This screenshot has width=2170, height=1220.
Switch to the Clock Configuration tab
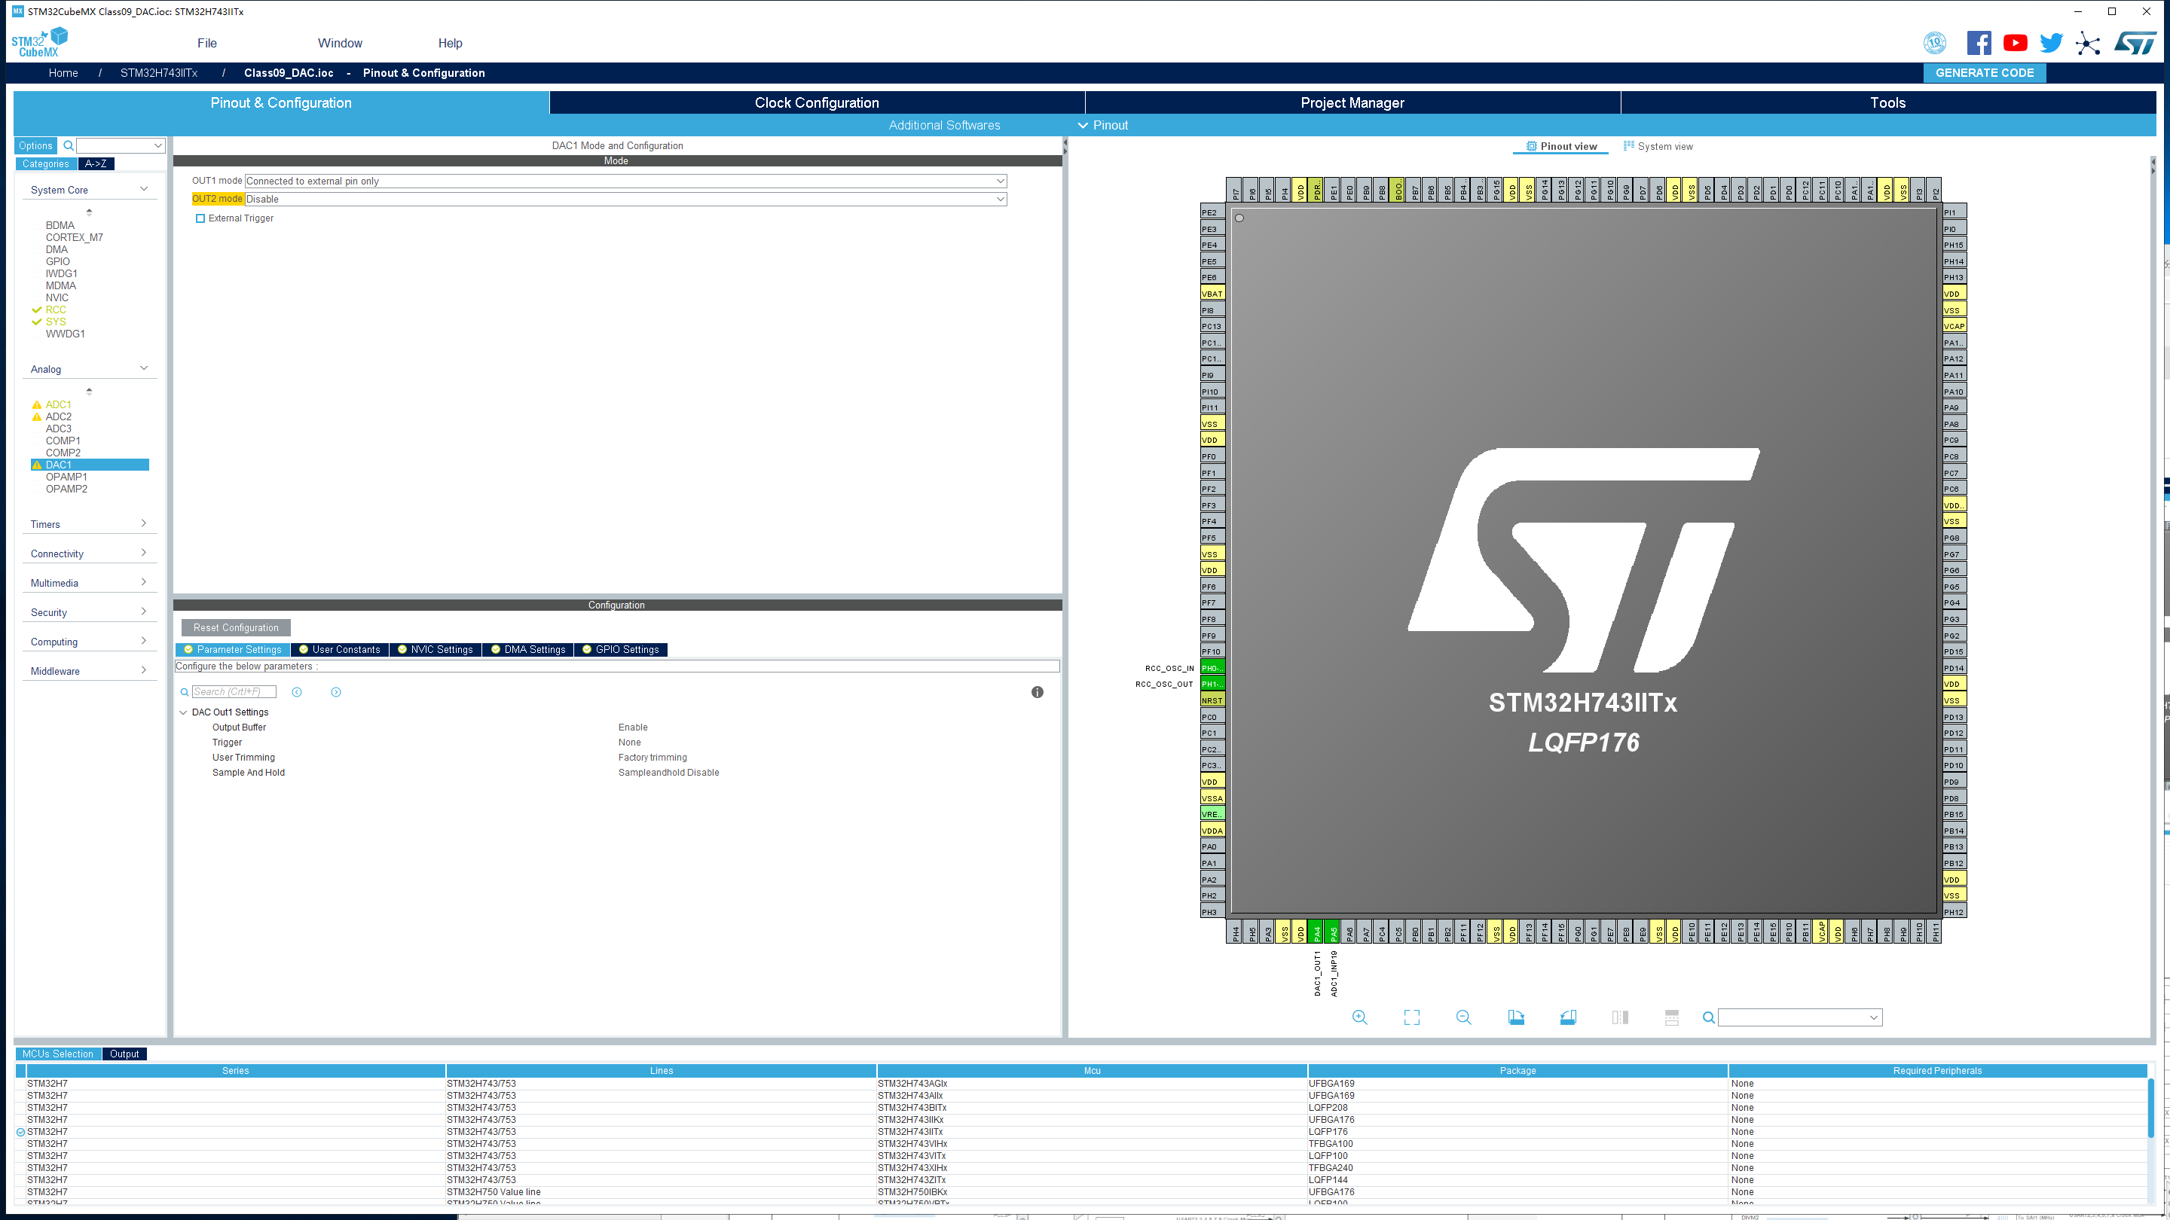tap(815, 102)
